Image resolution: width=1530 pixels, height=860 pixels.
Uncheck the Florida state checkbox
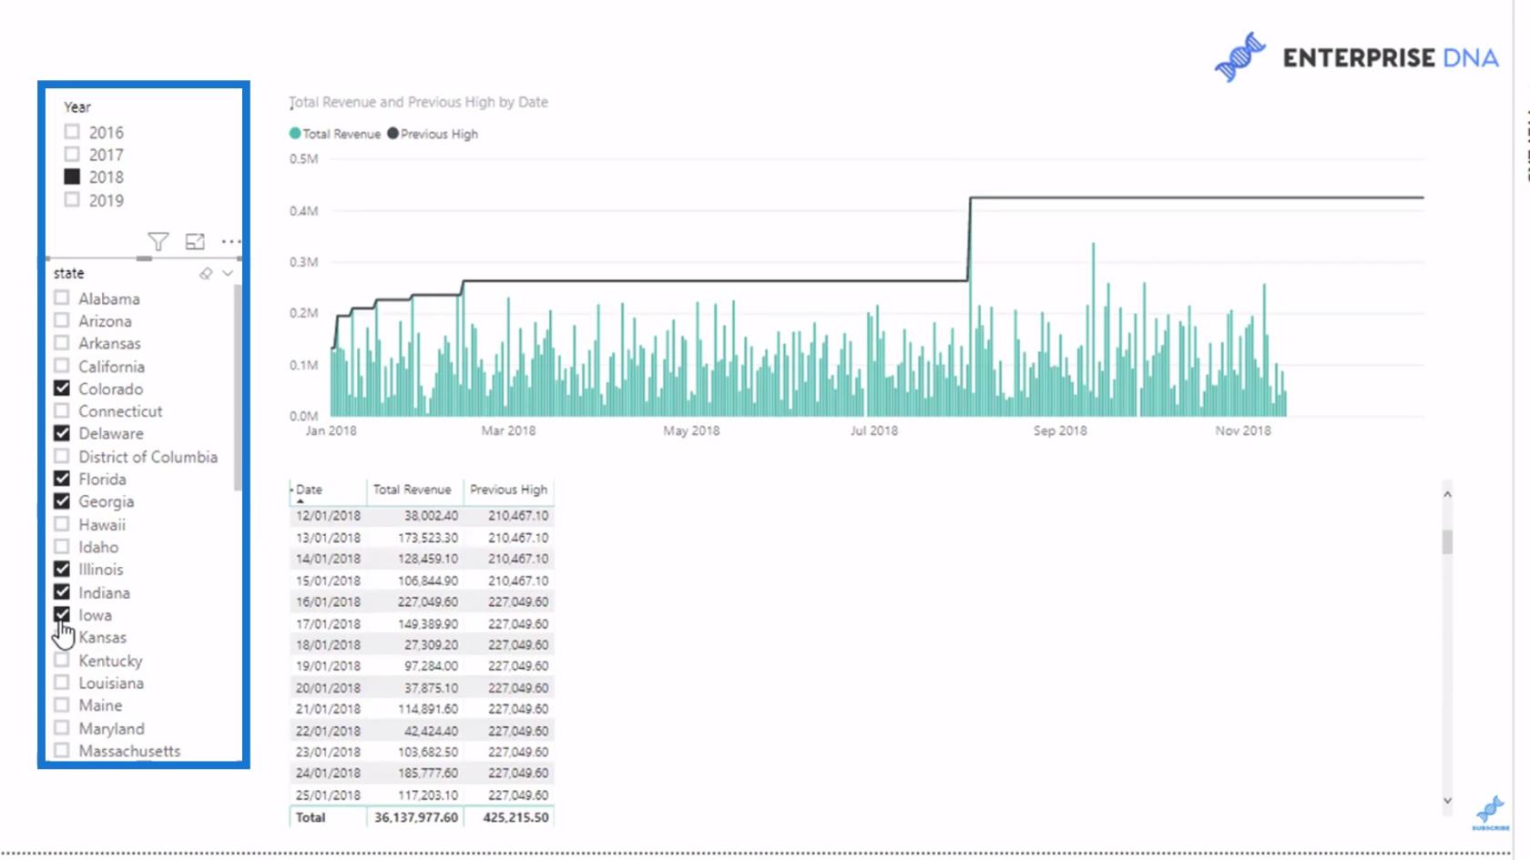pos(62,478)
